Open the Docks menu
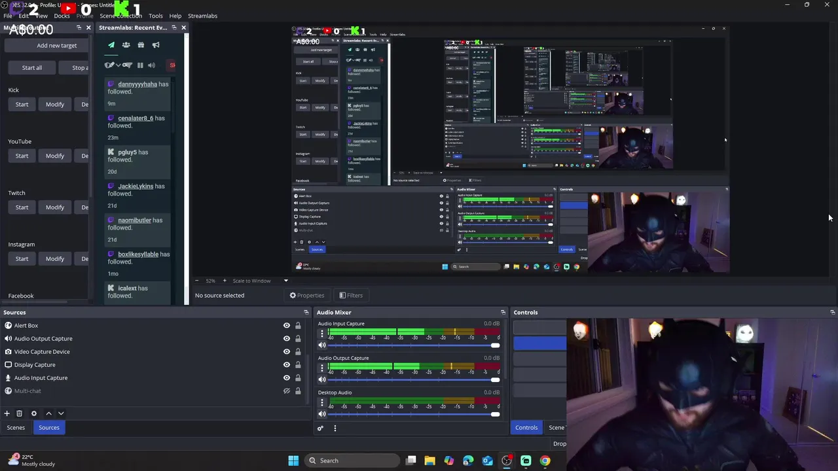The height and width of the screenshot is (471, 838). (x=62, y=16)
